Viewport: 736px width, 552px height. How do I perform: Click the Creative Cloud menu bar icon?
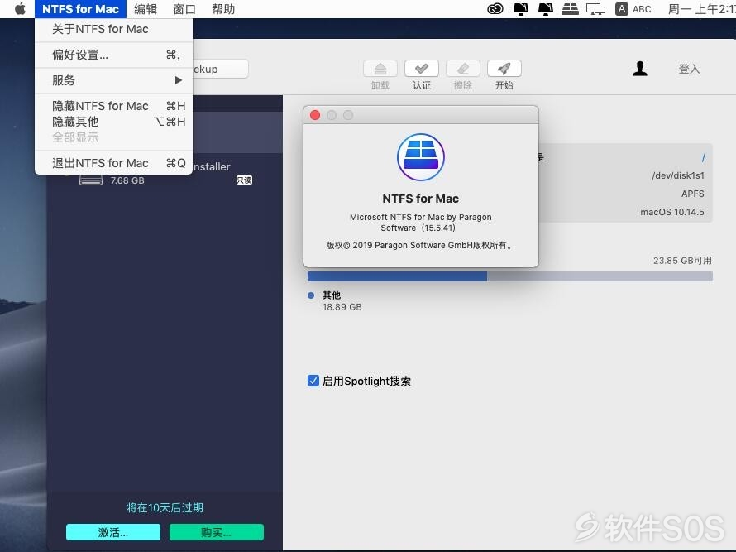(495, 9)
